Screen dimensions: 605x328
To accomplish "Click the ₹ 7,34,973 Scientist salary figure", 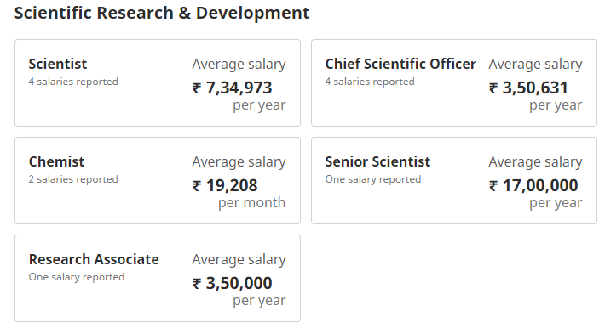I will click(x=233, y=88).
